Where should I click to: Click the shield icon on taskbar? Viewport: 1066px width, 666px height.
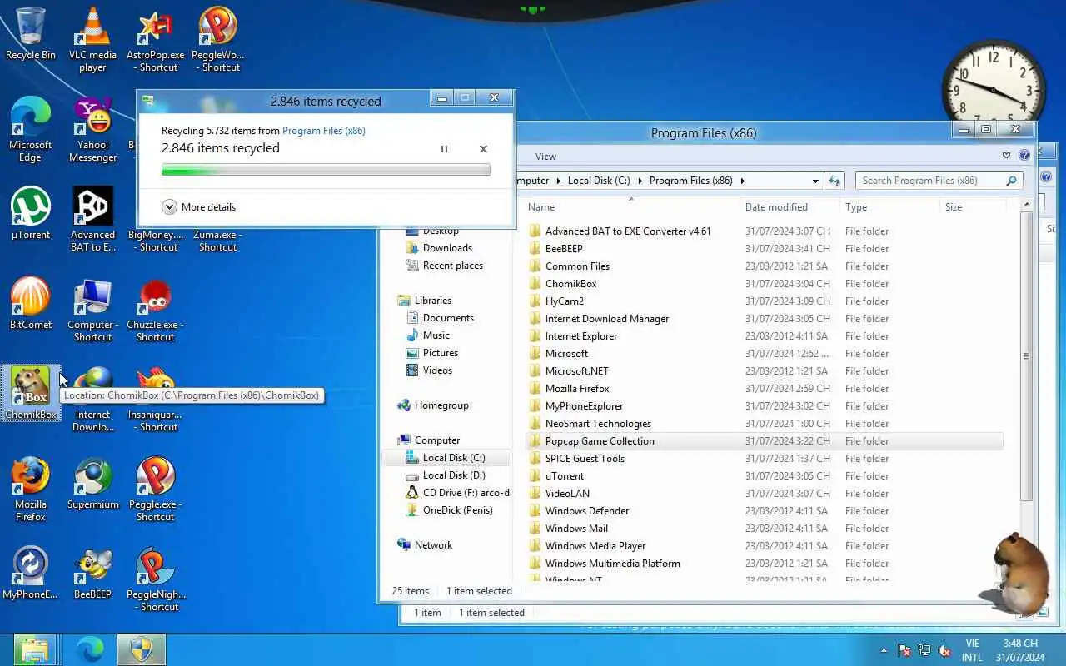pyautogui.click(x=142, y=649)
